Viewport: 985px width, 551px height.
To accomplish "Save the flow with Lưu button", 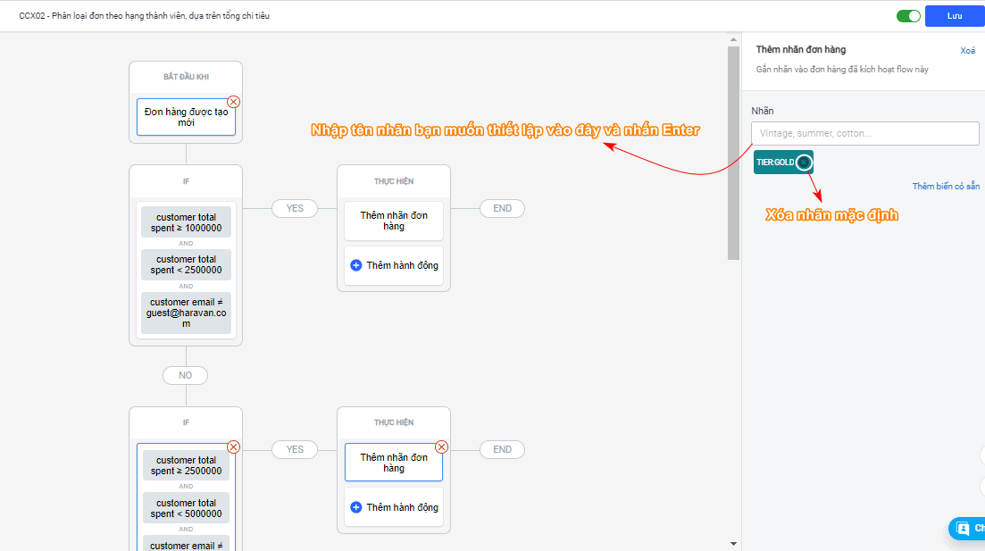I will click(955, 16).
